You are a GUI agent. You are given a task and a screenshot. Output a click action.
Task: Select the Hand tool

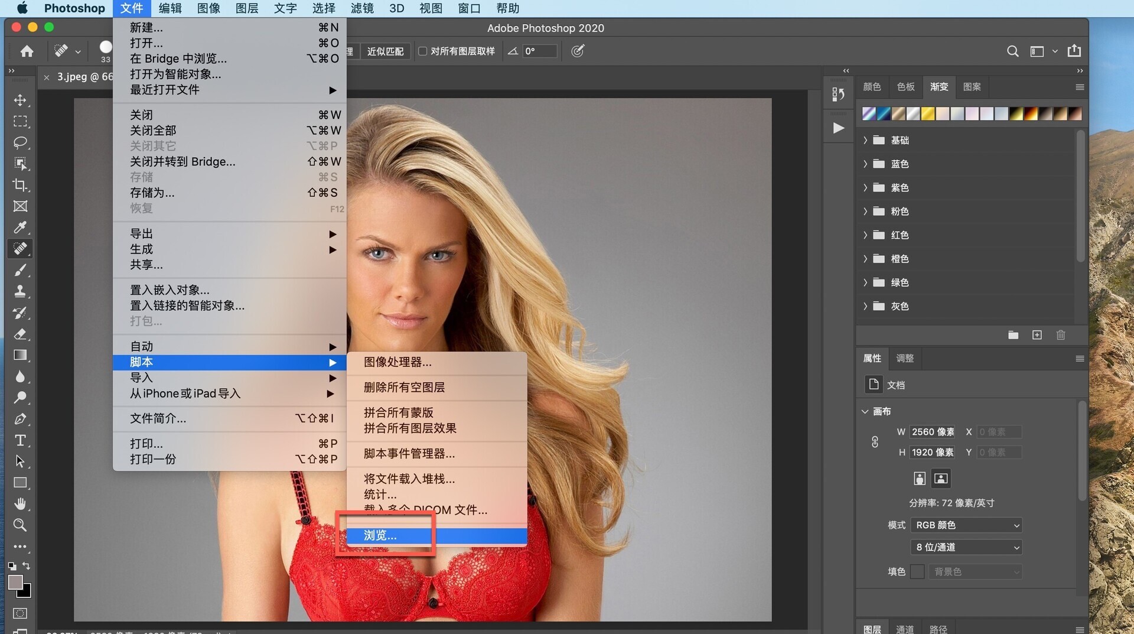tap(20, 504)
